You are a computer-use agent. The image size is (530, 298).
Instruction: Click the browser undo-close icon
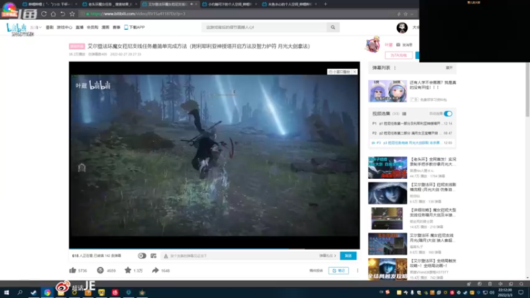click(x=62, y=14)
